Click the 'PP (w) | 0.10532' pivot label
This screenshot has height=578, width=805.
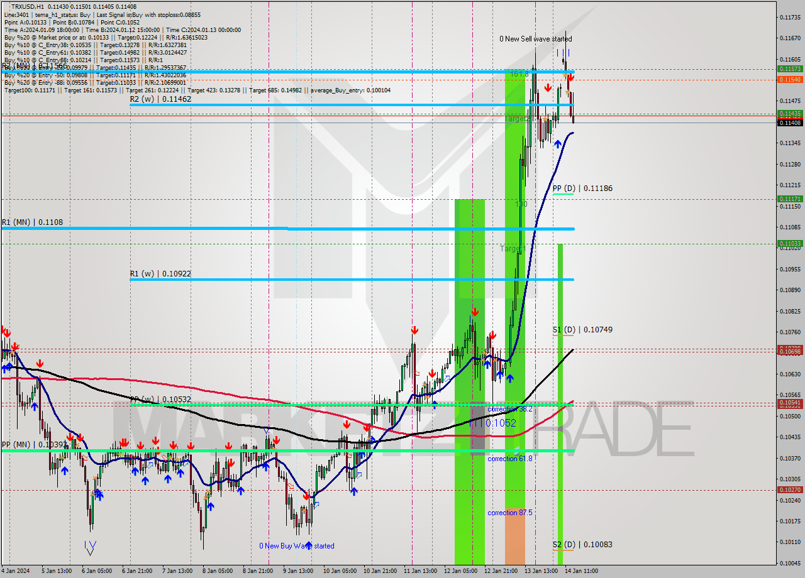click(x=160, y=400)
